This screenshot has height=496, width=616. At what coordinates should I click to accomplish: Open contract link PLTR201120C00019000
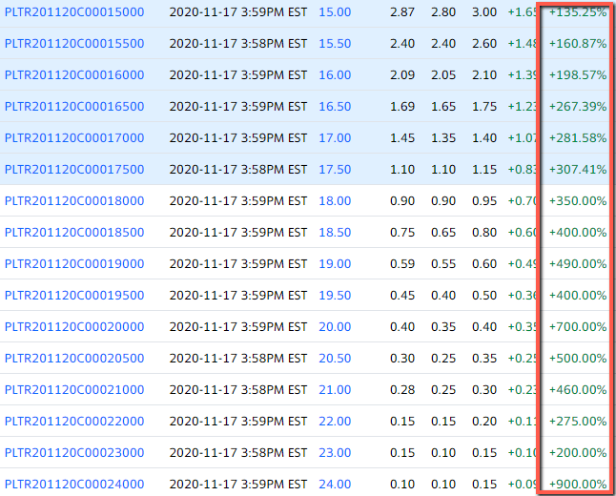(74, 263)
